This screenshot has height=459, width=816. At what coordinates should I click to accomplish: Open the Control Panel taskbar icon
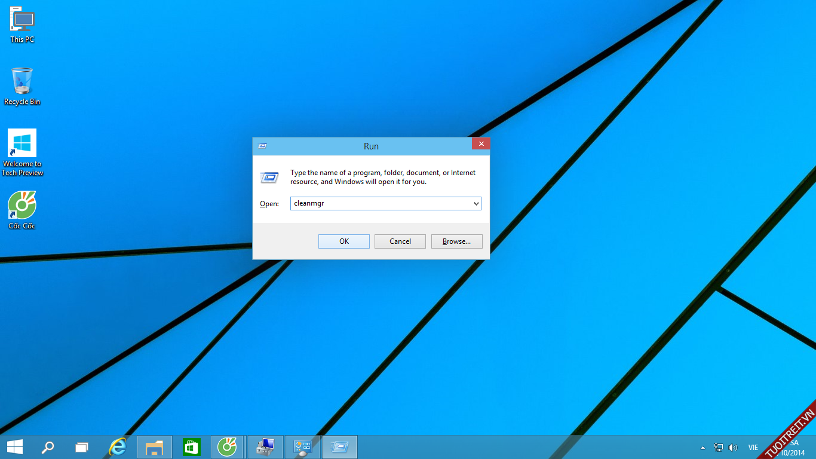(x=303, y=447)
